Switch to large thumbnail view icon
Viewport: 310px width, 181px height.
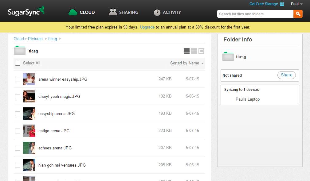point(201,51)
